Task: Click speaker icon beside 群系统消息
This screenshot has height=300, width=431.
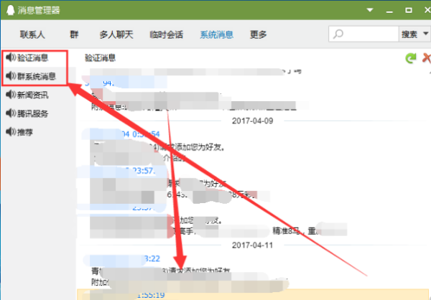Action: [x=11, y=76]
